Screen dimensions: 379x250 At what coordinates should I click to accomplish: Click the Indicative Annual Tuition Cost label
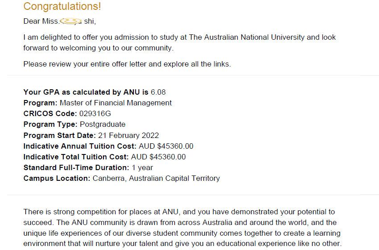pos(80,146)
